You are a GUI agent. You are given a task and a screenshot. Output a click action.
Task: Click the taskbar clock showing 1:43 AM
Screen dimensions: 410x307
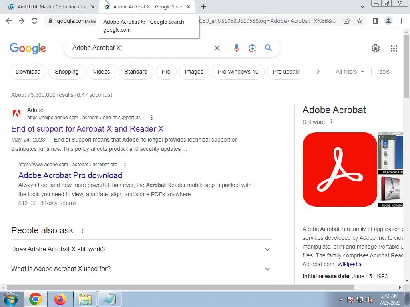390,299
